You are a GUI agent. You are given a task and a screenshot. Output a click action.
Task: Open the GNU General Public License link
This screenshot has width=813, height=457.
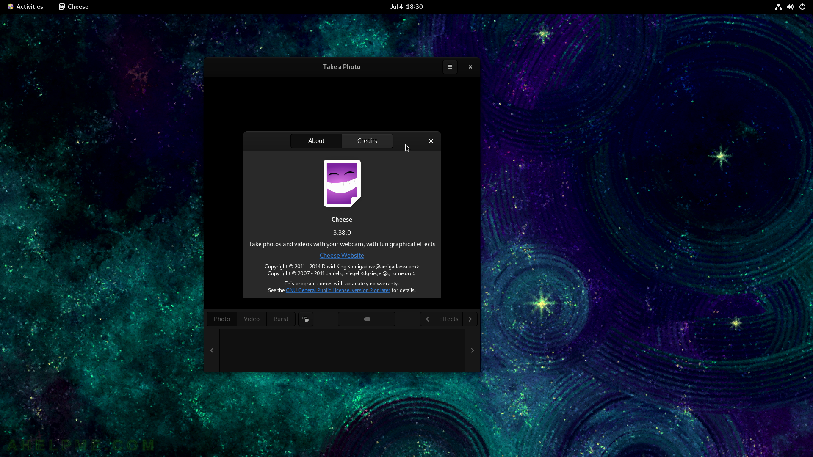point(338,290)
